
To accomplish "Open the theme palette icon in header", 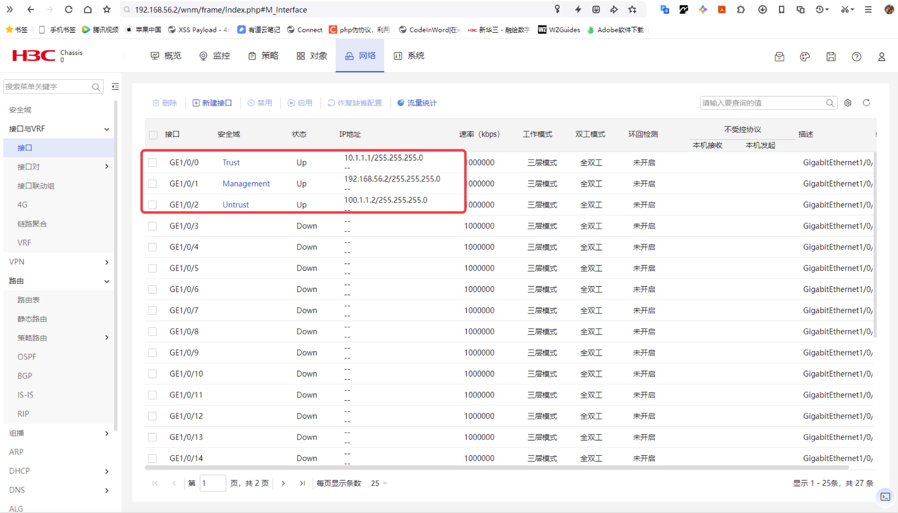I will pos(805,57).
